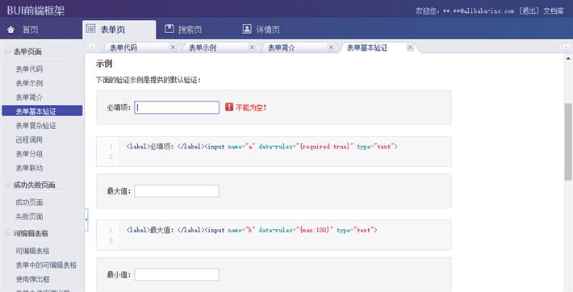This screenshot has height=292, width=573.
Task: Collapse the left sidebar with handle arrow
Action: pyautogui.click(x=86, y=219)
